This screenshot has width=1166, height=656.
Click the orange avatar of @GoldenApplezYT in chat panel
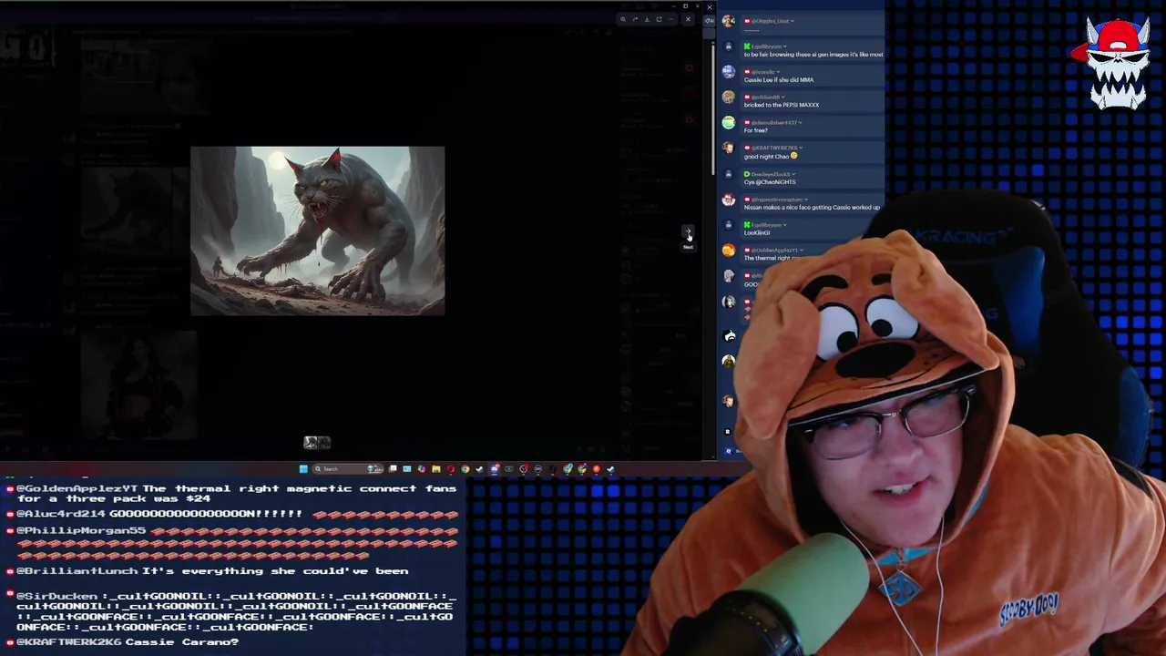[729, 251]
